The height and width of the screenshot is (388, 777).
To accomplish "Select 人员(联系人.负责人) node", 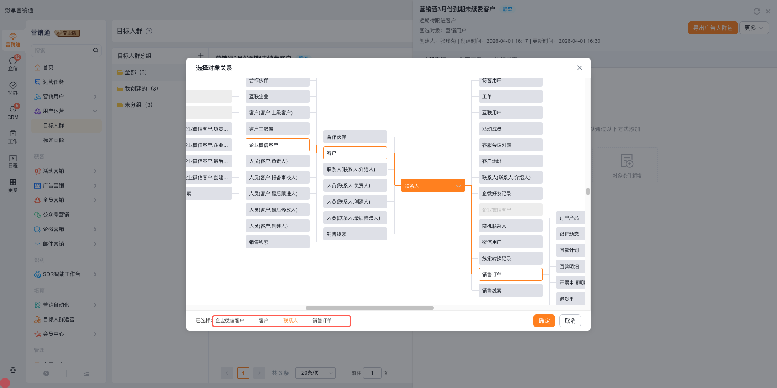I will click(x=355, y=185).
